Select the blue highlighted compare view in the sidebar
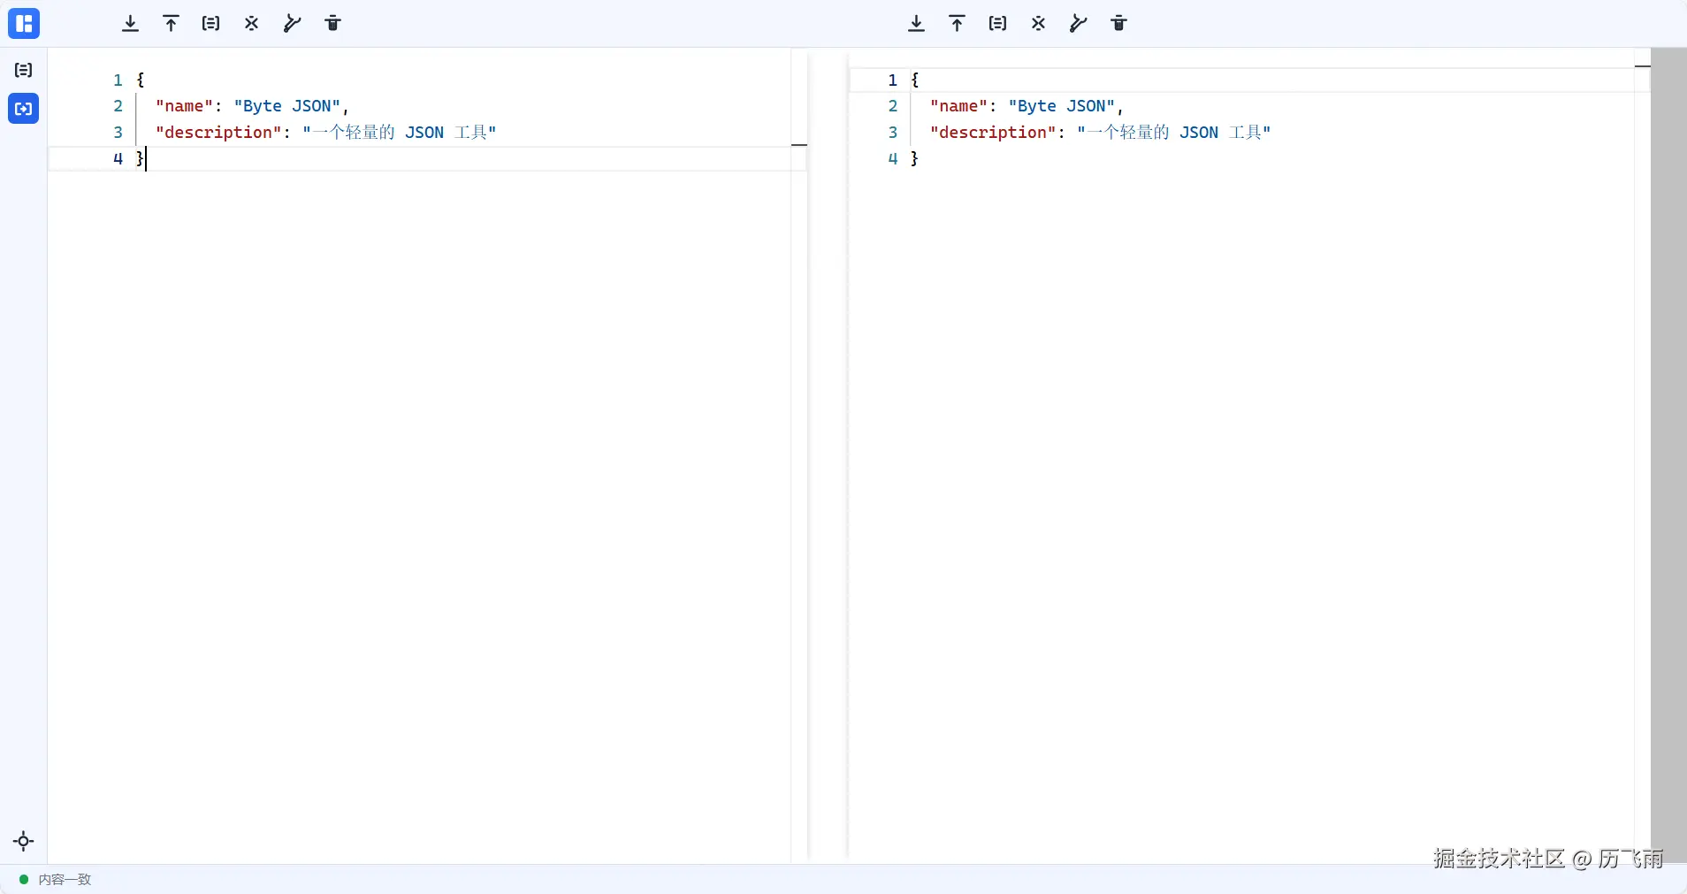Viewport: 1687px width, 894px height. click(x=24, y=109)
